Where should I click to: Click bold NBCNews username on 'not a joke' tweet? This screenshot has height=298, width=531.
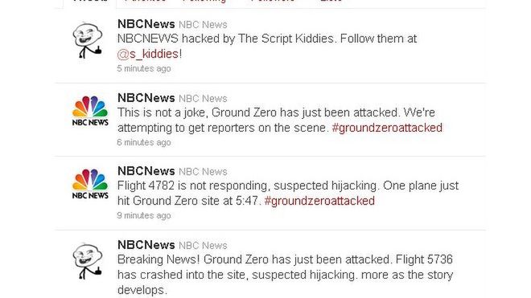(x=146, y=98)
